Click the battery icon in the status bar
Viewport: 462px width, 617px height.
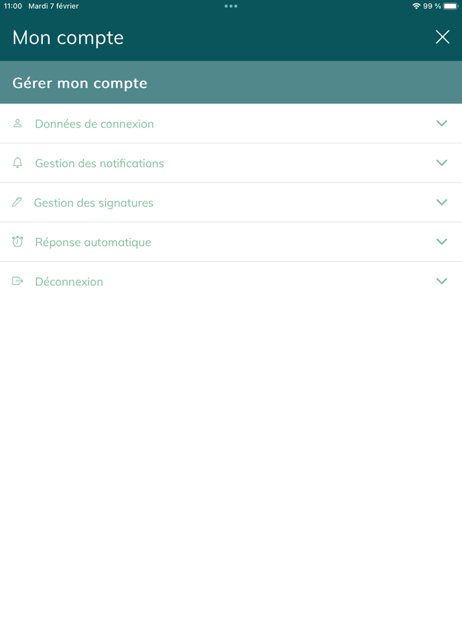pos(451,6)
